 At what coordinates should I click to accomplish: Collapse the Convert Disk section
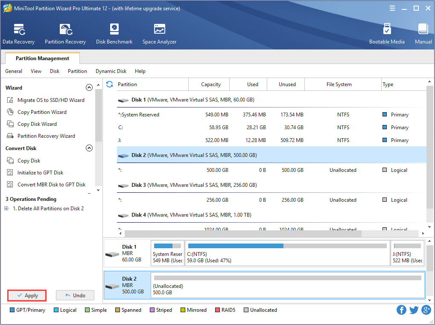tap(89, 148)
